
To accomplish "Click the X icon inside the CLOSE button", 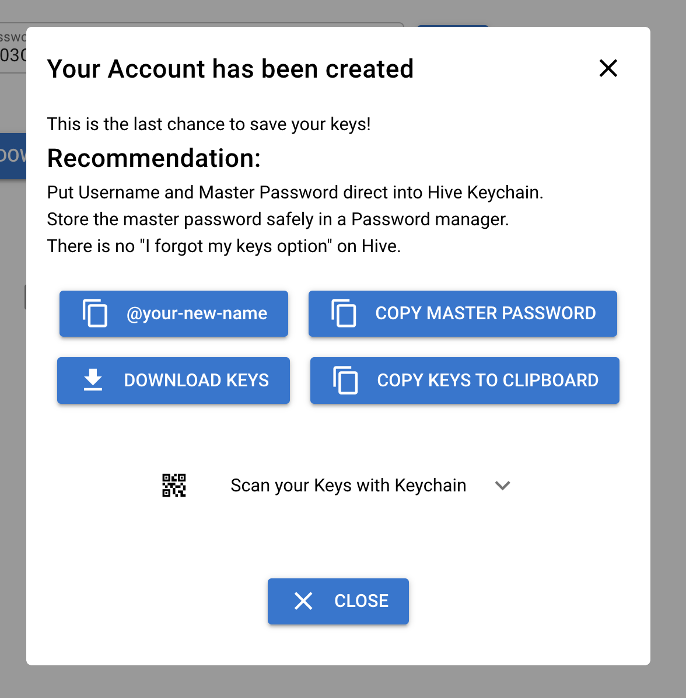I will (x=303, y=601).
